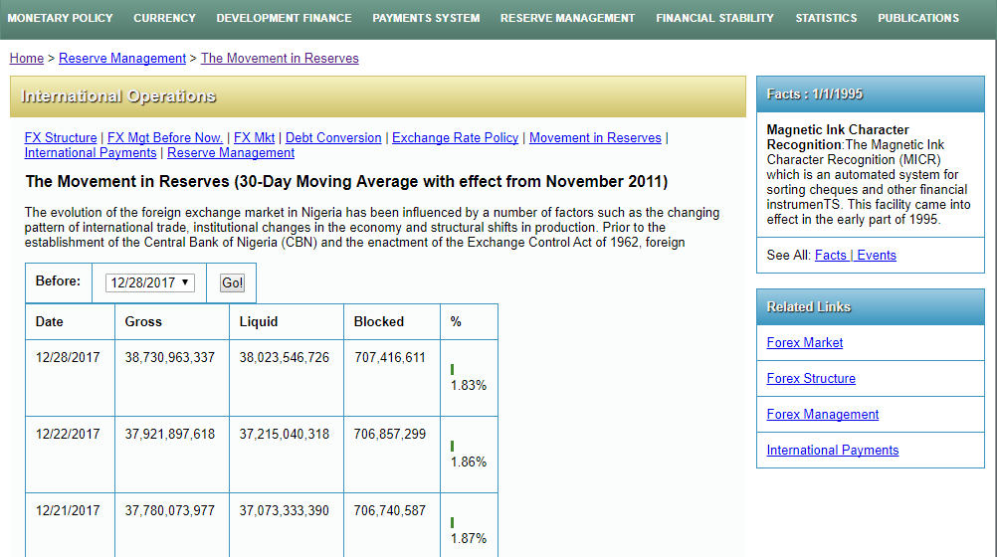Visit the Exchange Rate Policy link
The image size is (997, 557).
(x=455, y=138)
